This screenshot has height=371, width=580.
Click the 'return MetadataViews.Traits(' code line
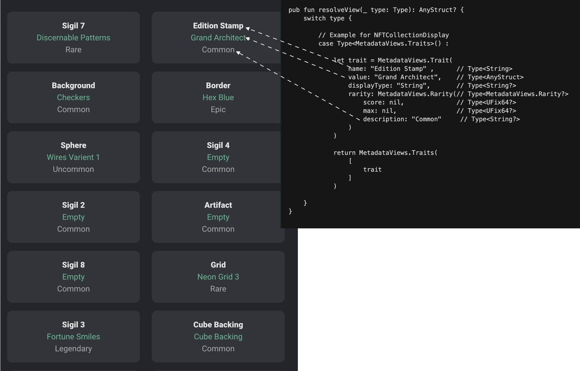click(x=385, y=153)
